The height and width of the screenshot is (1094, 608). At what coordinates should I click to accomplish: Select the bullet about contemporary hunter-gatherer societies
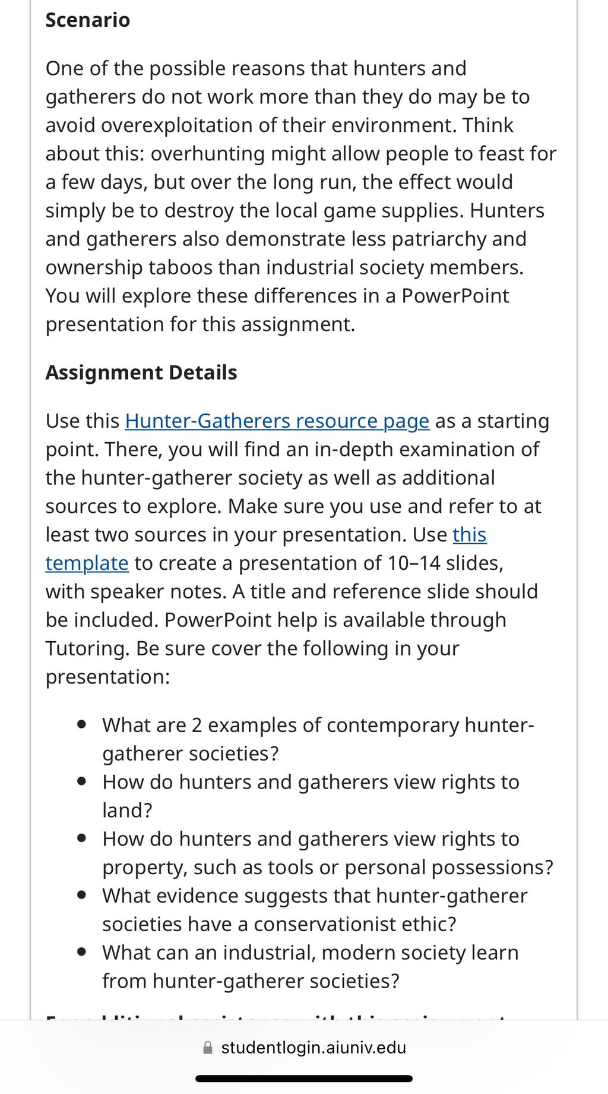pyautogui.click(x=318, y=739)
